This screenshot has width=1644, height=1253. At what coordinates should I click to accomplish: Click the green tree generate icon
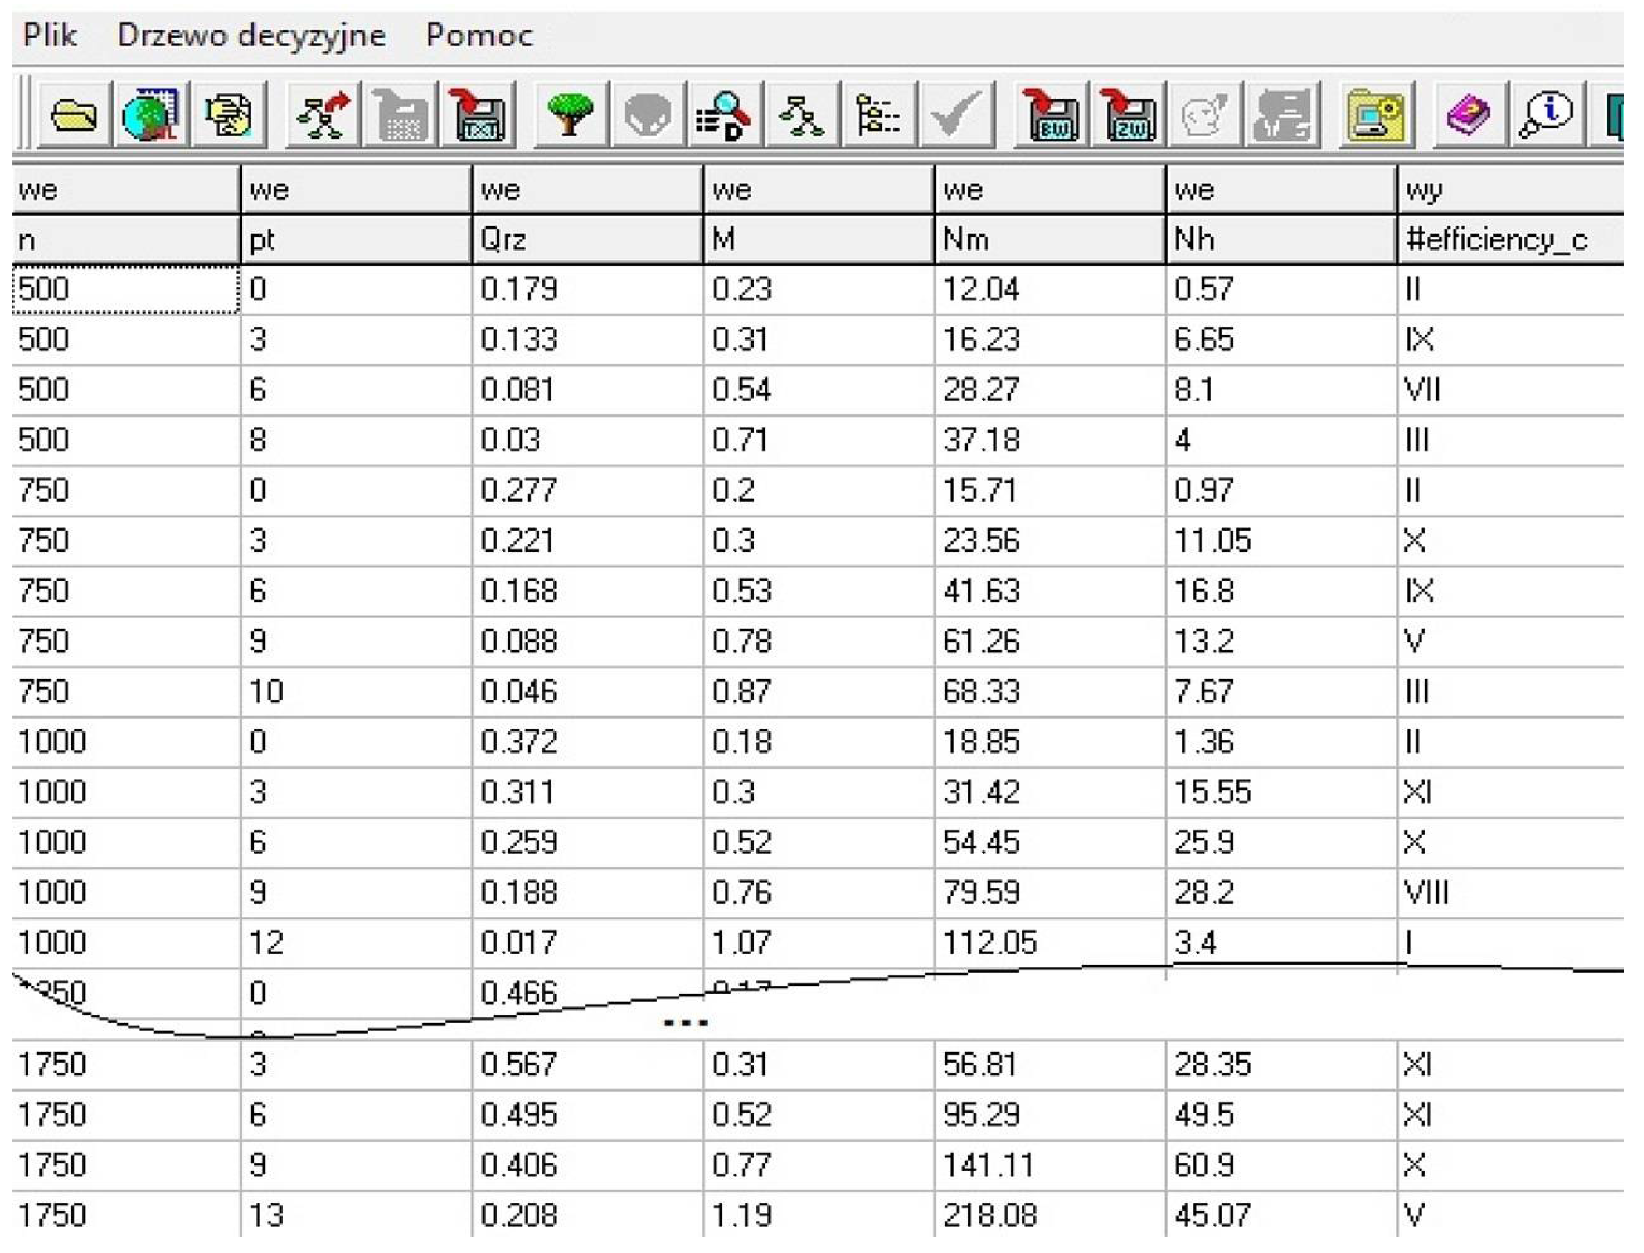[571, 114]
